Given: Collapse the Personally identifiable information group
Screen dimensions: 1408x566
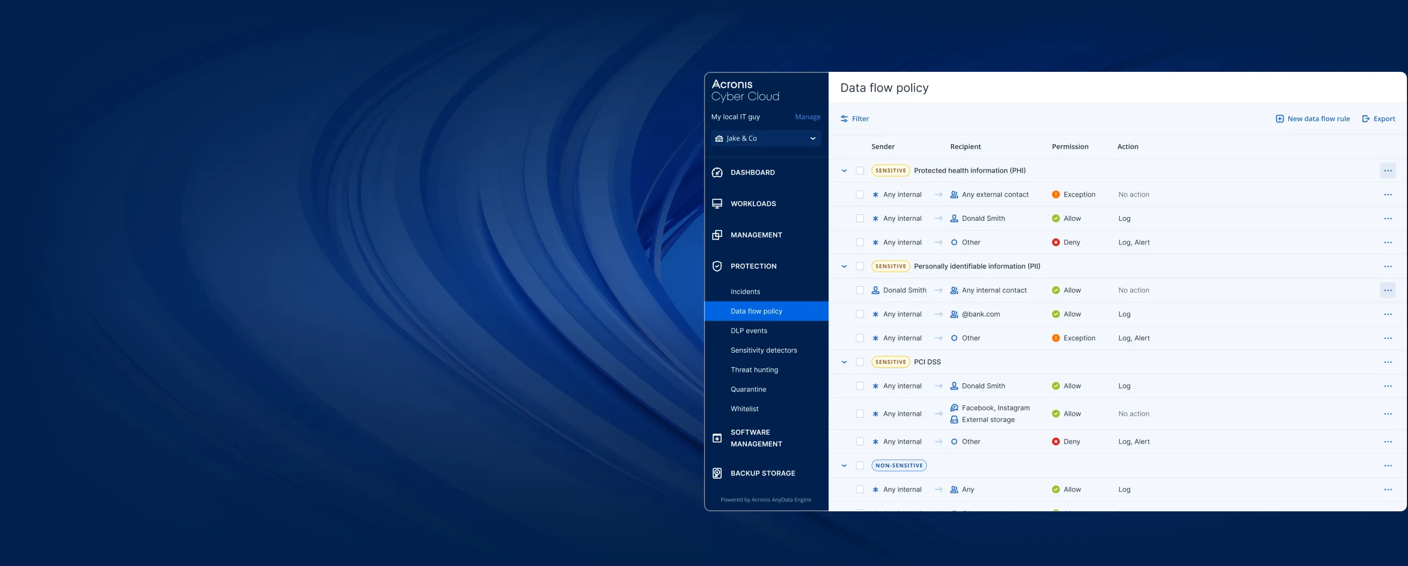Looking at the screenshot, I should [844, 266].
